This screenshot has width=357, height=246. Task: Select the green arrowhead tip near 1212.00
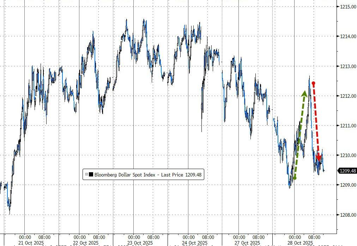[304, 93]
